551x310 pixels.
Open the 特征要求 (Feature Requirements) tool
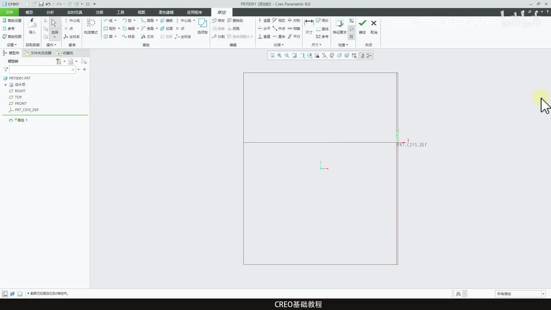coord(340,27)
